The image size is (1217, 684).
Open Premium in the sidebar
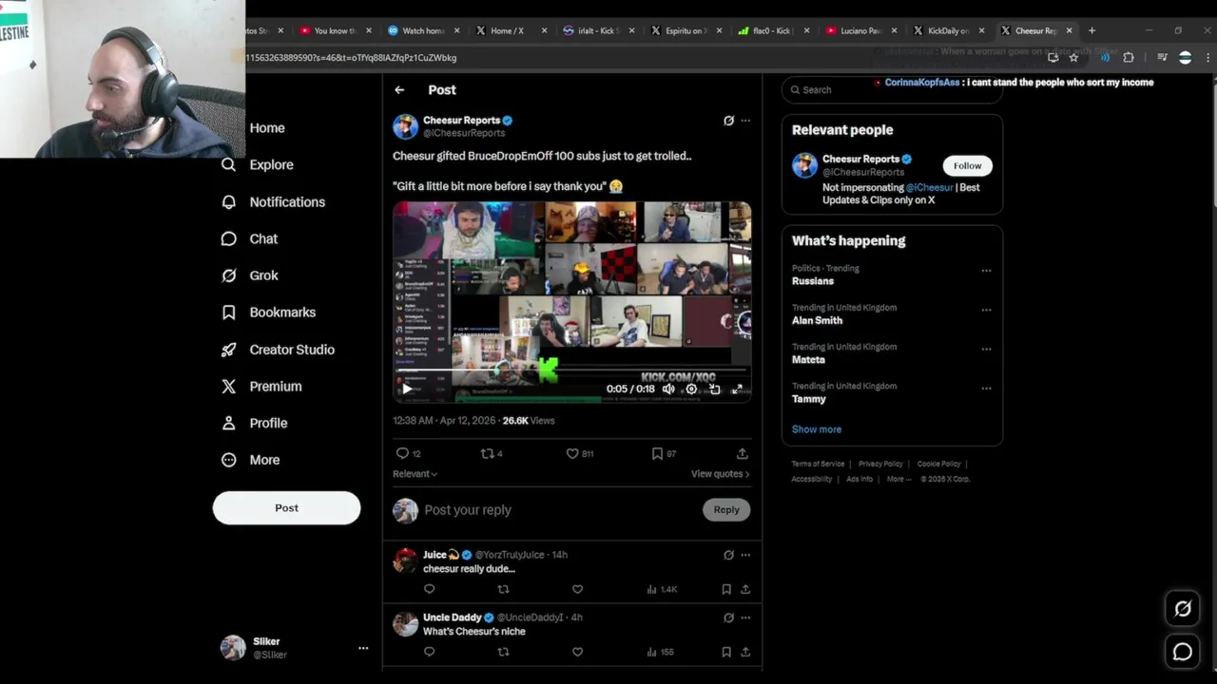[261, 386]
